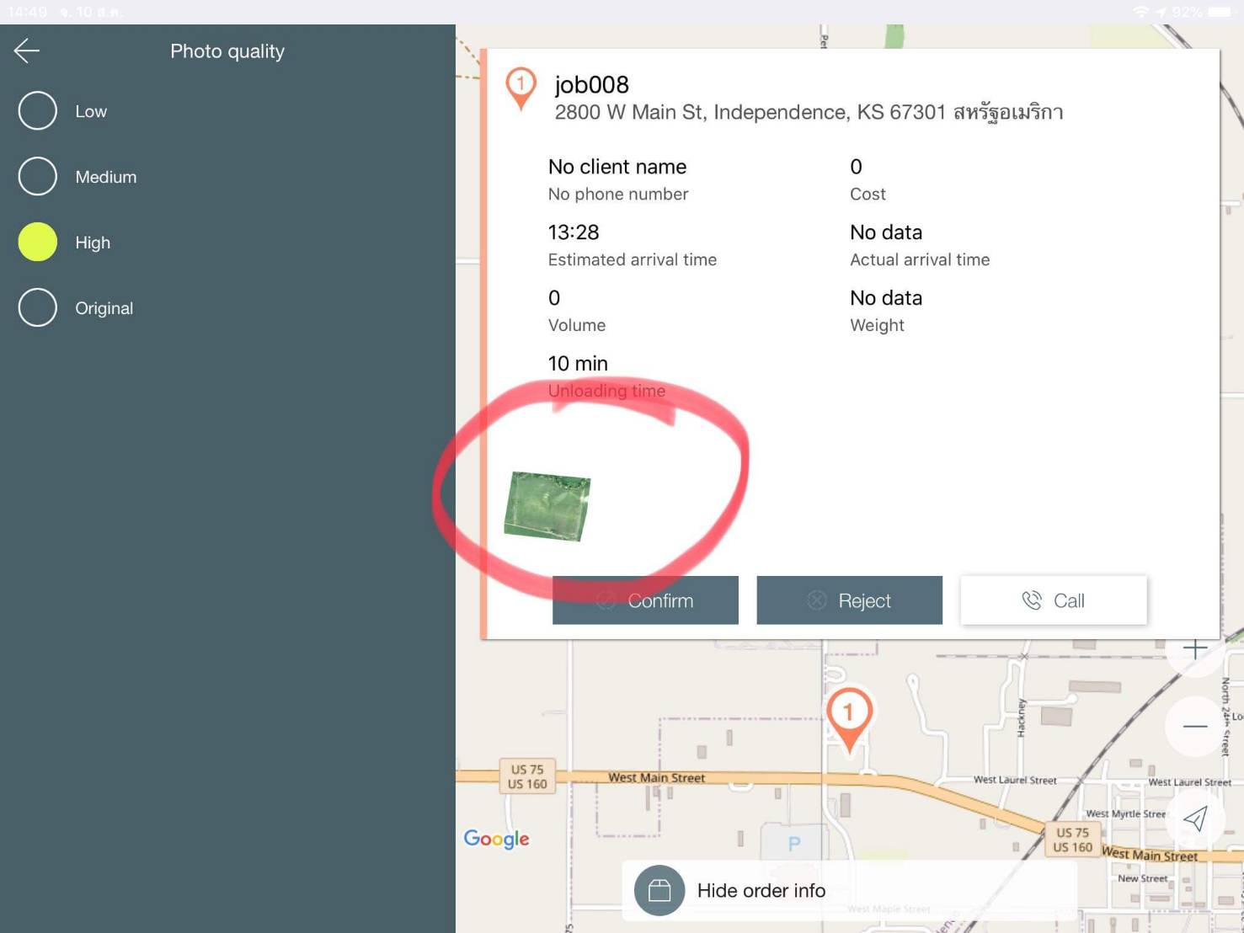Viewport: 1244px width, 933px height.
Task: Zoom in the map with plus icon
Action: pyautogui.click(x=1194, y=649)
